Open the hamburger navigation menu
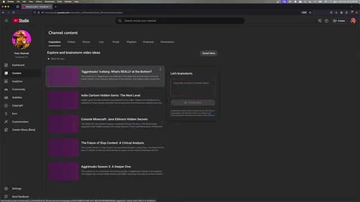 tap(6, 21)
